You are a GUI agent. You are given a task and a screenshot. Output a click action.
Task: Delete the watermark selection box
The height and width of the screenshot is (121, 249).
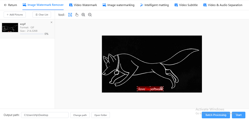coord(161,88)
